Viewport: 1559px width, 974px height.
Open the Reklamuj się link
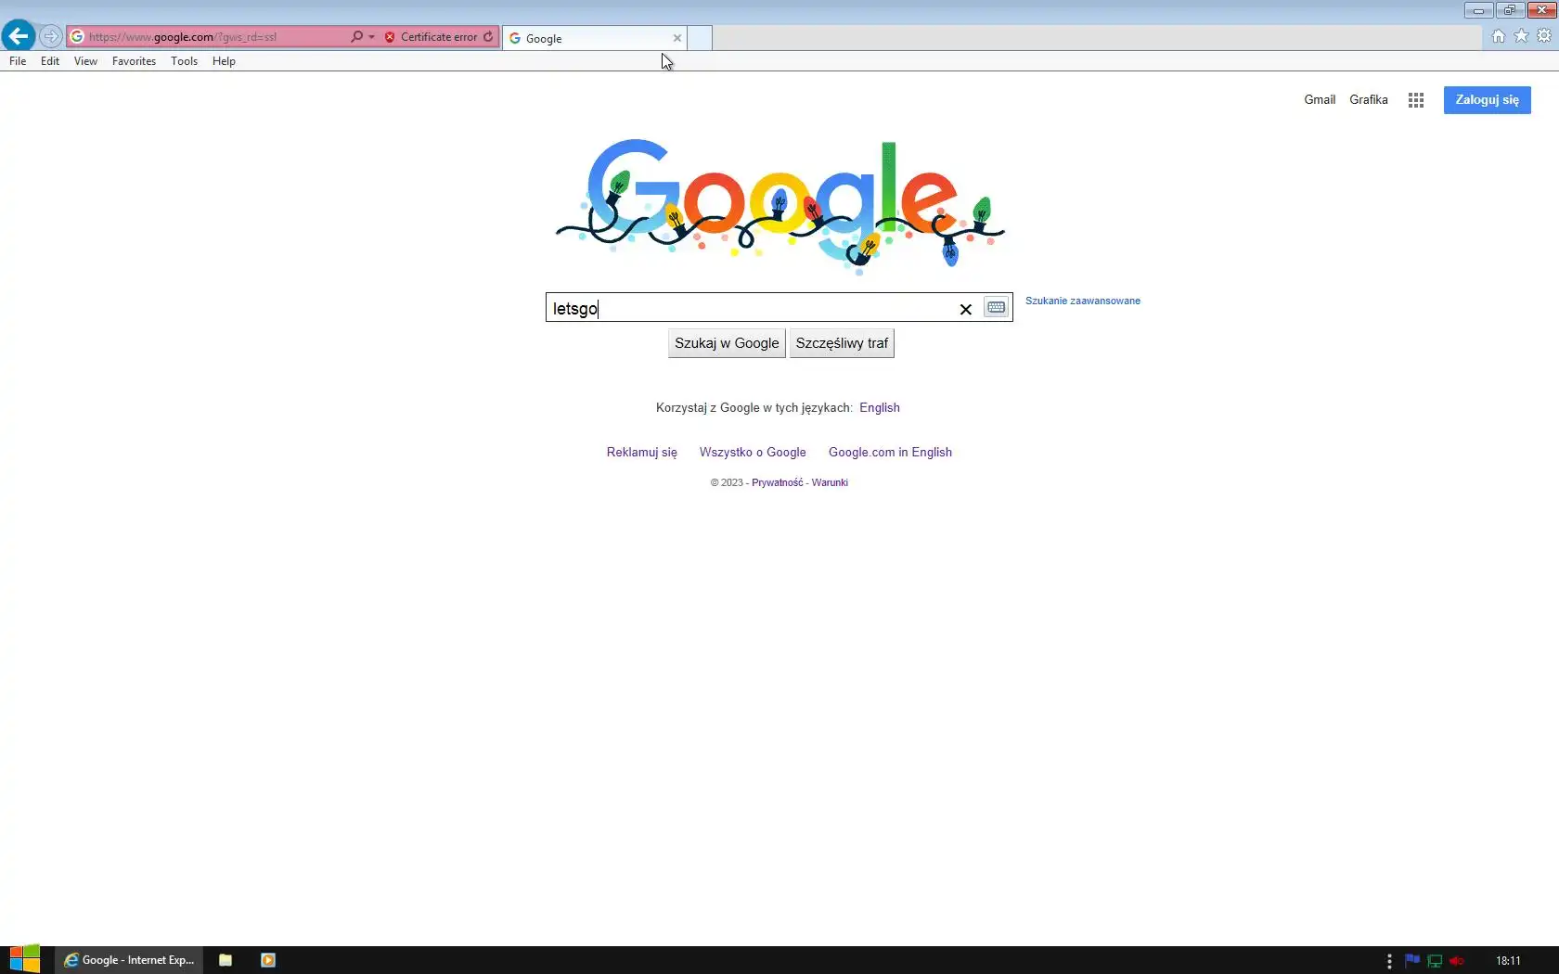(x=642, y=452)
